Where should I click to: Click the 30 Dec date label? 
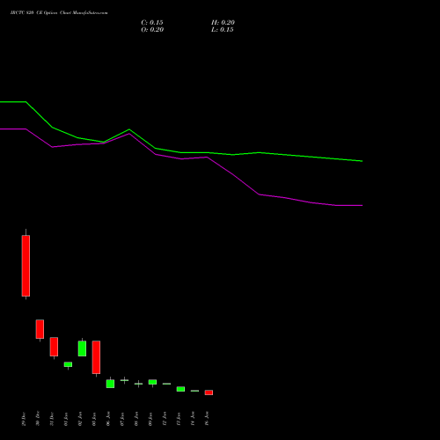click(38, 419)
